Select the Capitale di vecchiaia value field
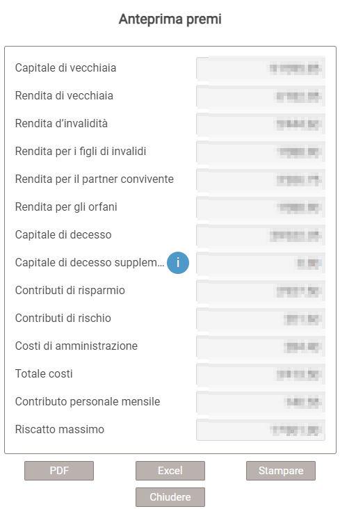Screen dimensions: 340x509 [x=261, y=68]
